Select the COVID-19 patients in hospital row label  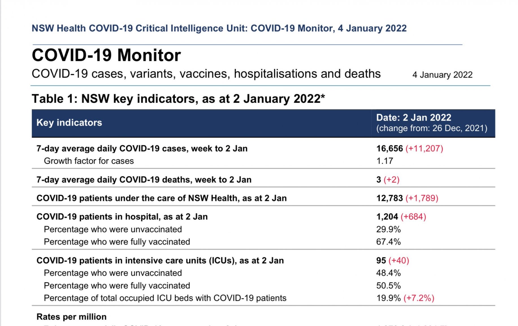click(x=122, y=217)
